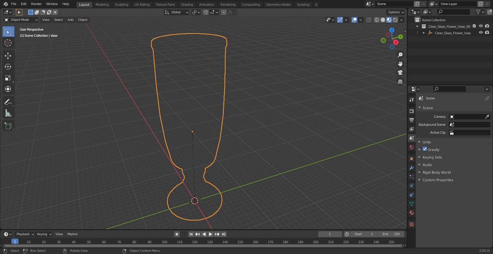Switch to the Shading workspace tab

(187, 5)
